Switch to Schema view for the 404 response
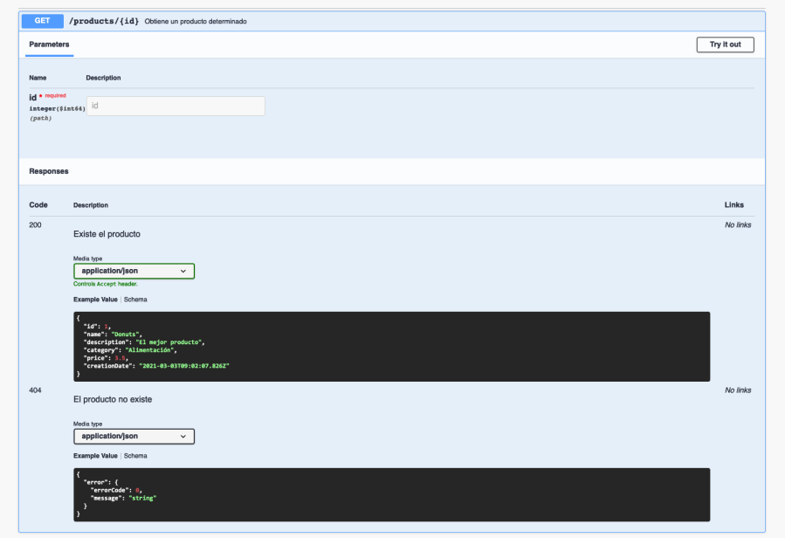 coord(135,455)
